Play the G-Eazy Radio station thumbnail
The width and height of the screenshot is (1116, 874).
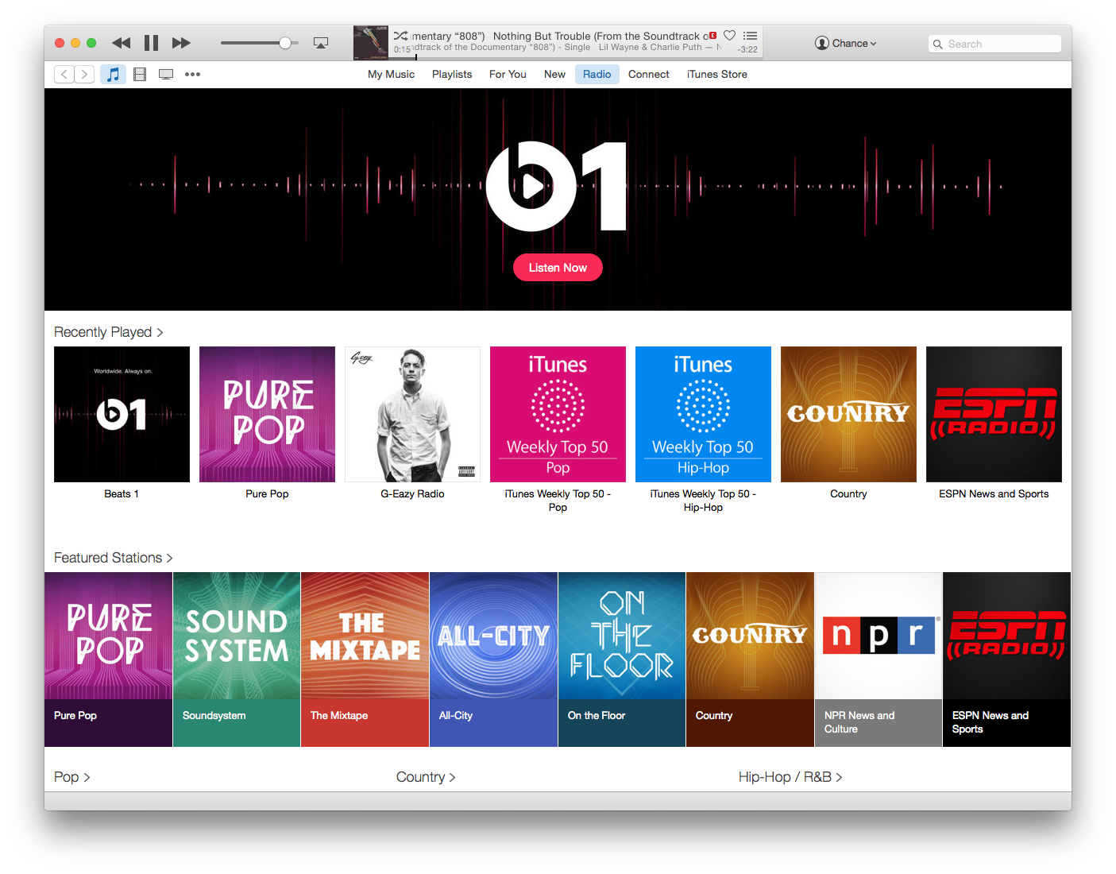click(412, 414)
